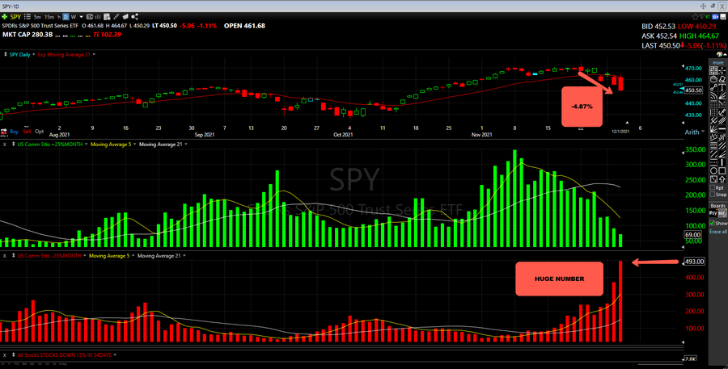Select the 5m timeframe
The height and width of the screenshot is (369, 728).
coord(37,17)
